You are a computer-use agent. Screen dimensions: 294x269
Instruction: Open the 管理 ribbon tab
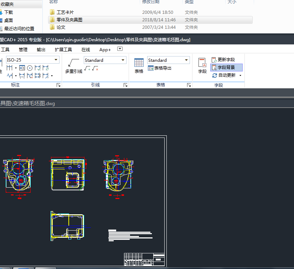(23, 49)
